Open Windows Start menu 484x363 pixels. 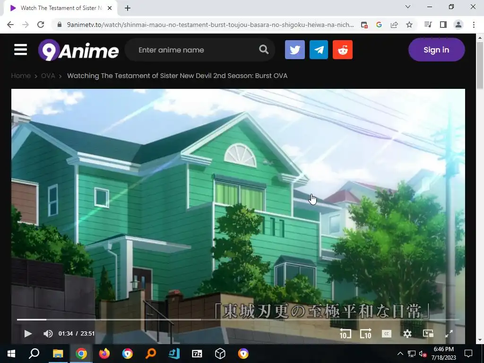pyautogui.click(x=11, y=354)
